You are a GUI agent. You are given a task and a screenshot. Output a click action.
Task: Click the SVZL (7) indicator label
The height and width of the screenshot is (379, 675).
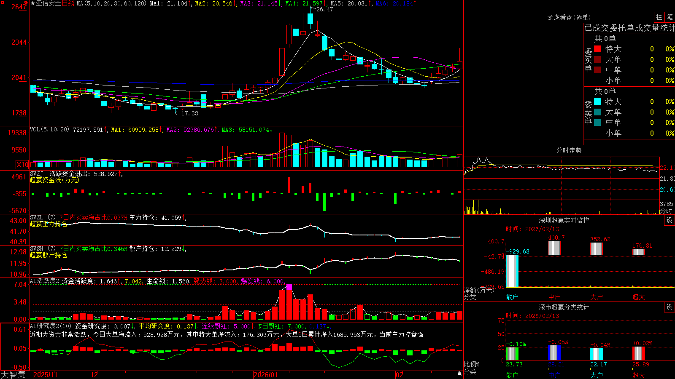point(43,218)
